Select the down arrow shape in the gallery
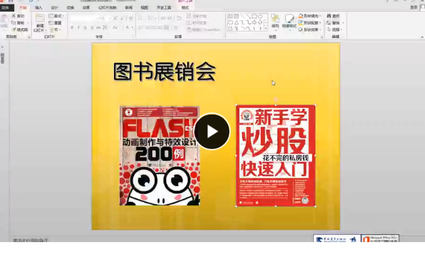425x255 pixels. 260,22
